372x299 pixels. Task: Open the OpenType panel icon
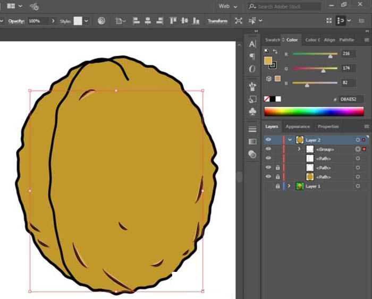(x=252, y=69)
